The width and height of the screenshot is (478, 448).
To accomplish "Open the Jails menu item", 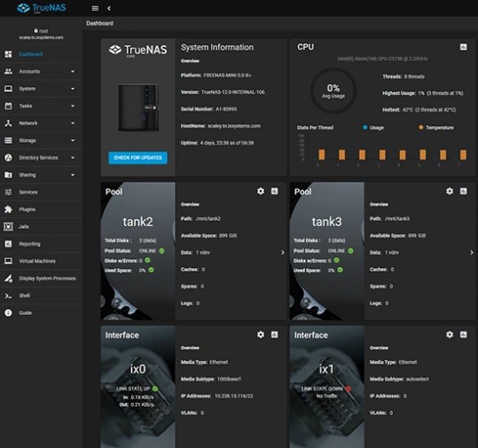I will click(41, 226).
